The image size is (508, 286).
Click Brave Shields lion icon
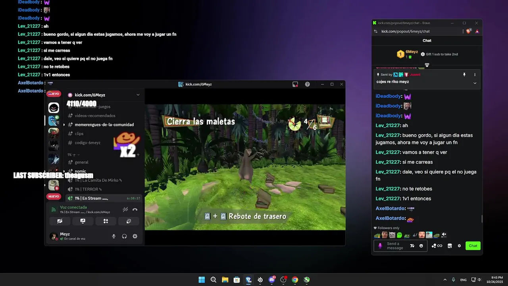coord(469,31)
